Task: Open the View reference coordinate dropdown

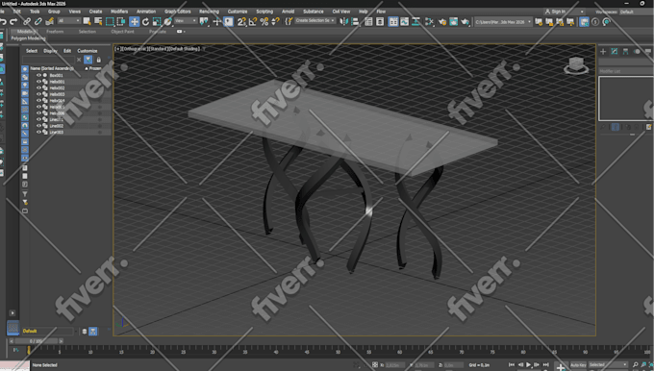Action: click(x=186, y=21)
